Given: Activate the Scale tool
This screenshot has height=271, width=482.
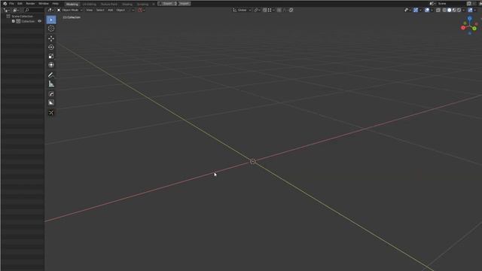Looking at the screenshot, I should coord(51,56).
